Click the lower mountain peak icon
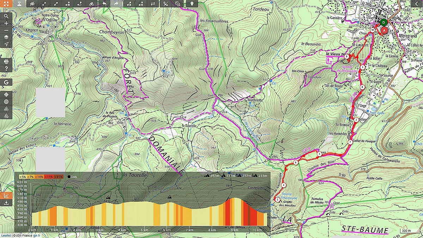423x238 pixels. [x=6, y=116]
